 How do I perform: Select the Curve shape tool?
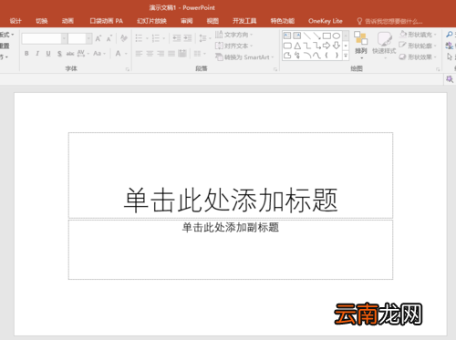coord(316,56)
